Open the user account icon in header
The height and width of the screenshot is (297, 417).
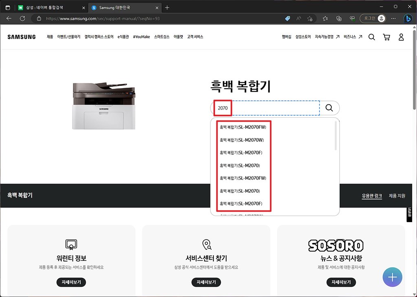tap(401, 37)
